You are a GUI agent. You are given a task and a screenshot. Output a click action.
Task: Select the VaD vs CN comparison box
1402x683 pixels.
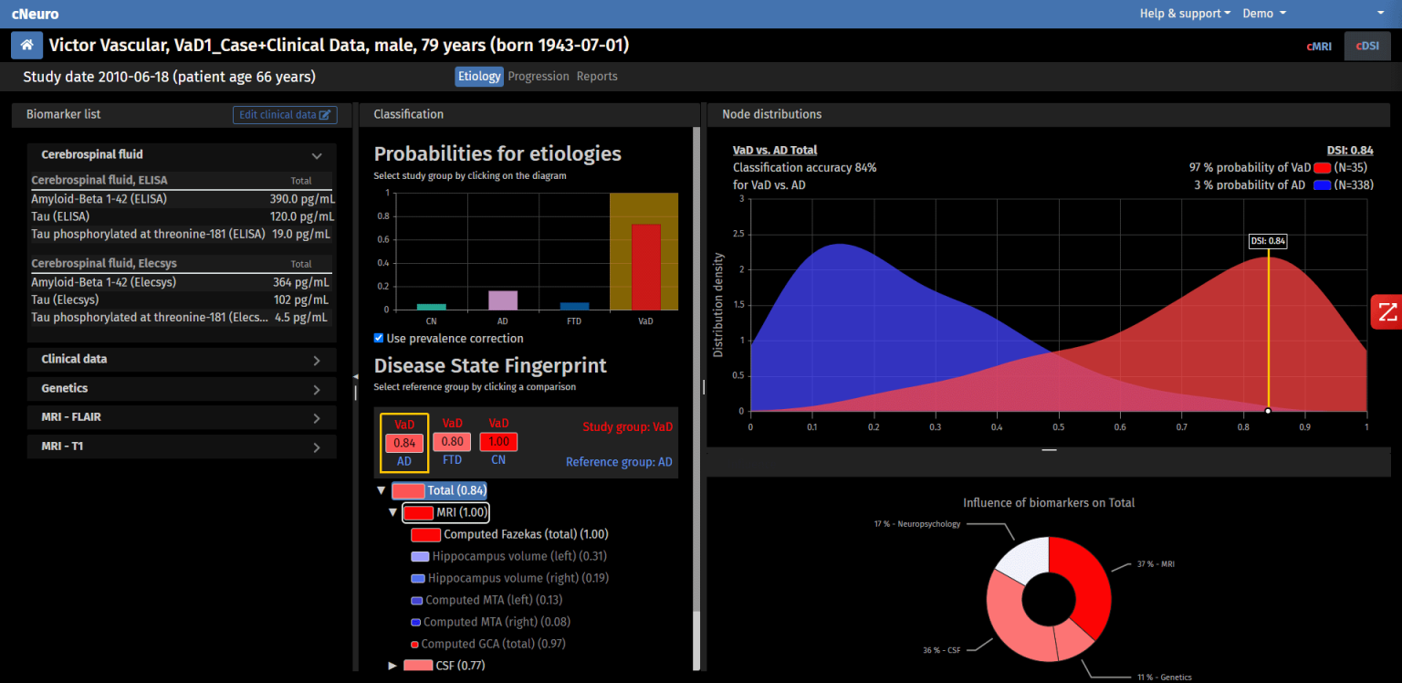pyautogui.click(x=498, y=442)
